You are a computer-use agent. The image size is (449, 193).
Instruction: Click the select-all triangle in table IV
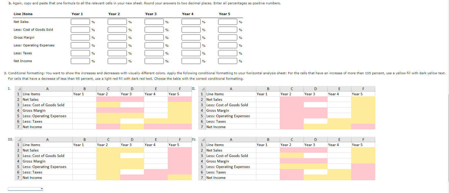click(x=203, y=139)
